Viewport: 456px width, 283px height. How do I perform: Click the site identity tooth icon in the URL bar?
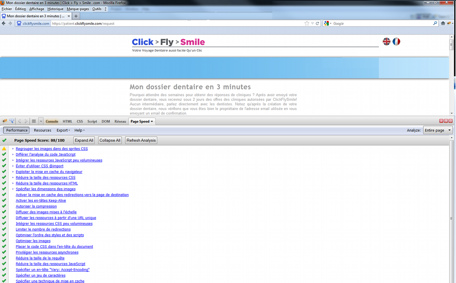point(19,23)
